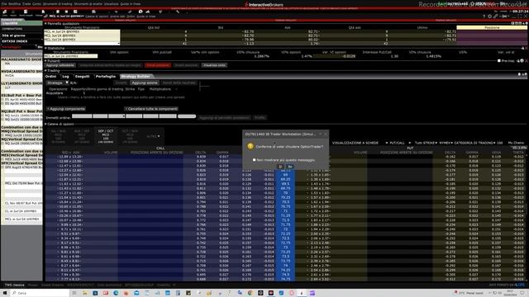Image resolution: width=529 pixels, height=297 pixels.
Task: Collapse the Statistiche section
Action: coord(45,48)
